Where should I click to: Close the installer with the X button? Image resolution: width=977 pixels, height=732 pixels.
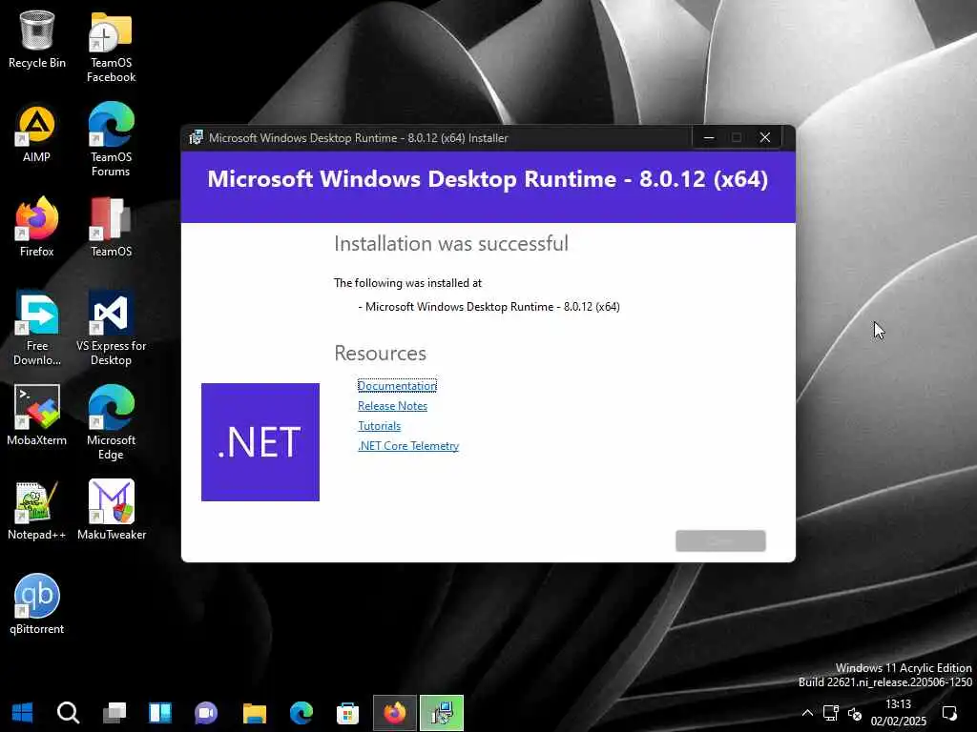click(765, 137)
